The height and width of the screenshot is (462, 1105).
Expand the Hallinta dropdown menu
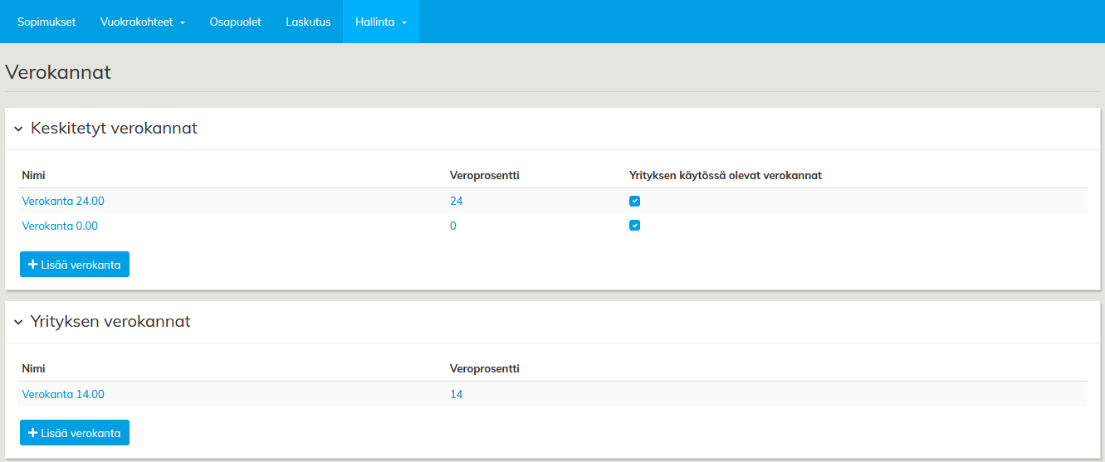point(380,22)
